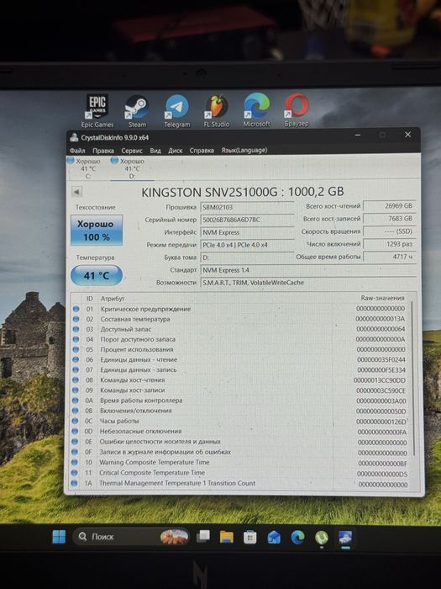Open the Правка menu
Image resolution: width=441 pixels, height=589 pixels.
(103, 151)
